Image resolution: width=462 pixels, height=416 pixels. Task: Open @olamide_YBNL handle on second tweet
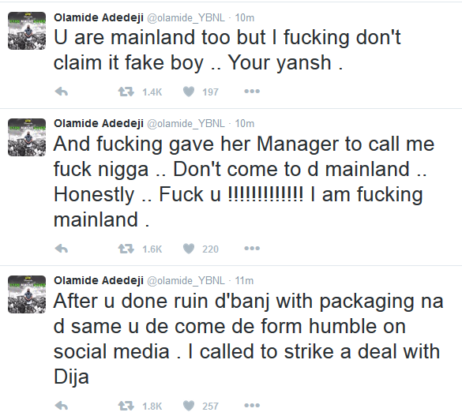pyautogui.click(x=186, y=124)
